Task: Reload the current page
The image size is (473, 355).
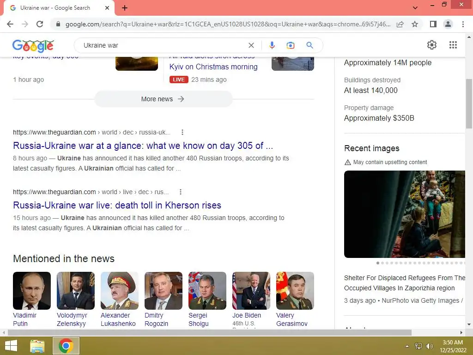Action: coord(40,24)
